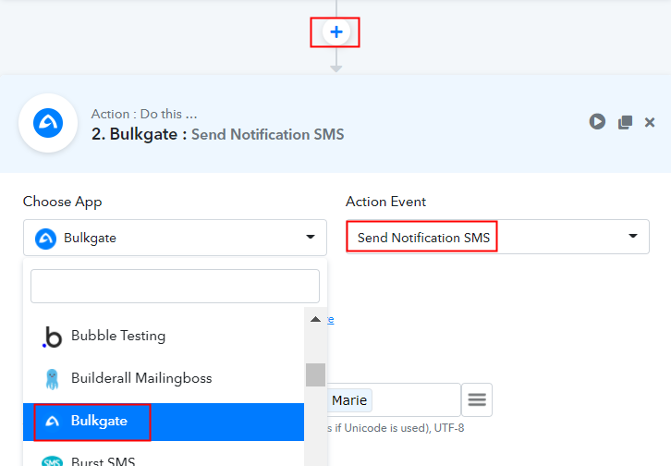Add a step with the plus button

coord(335,32)
